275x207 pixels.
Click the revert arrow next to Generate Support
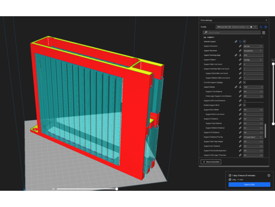(240, 41)
